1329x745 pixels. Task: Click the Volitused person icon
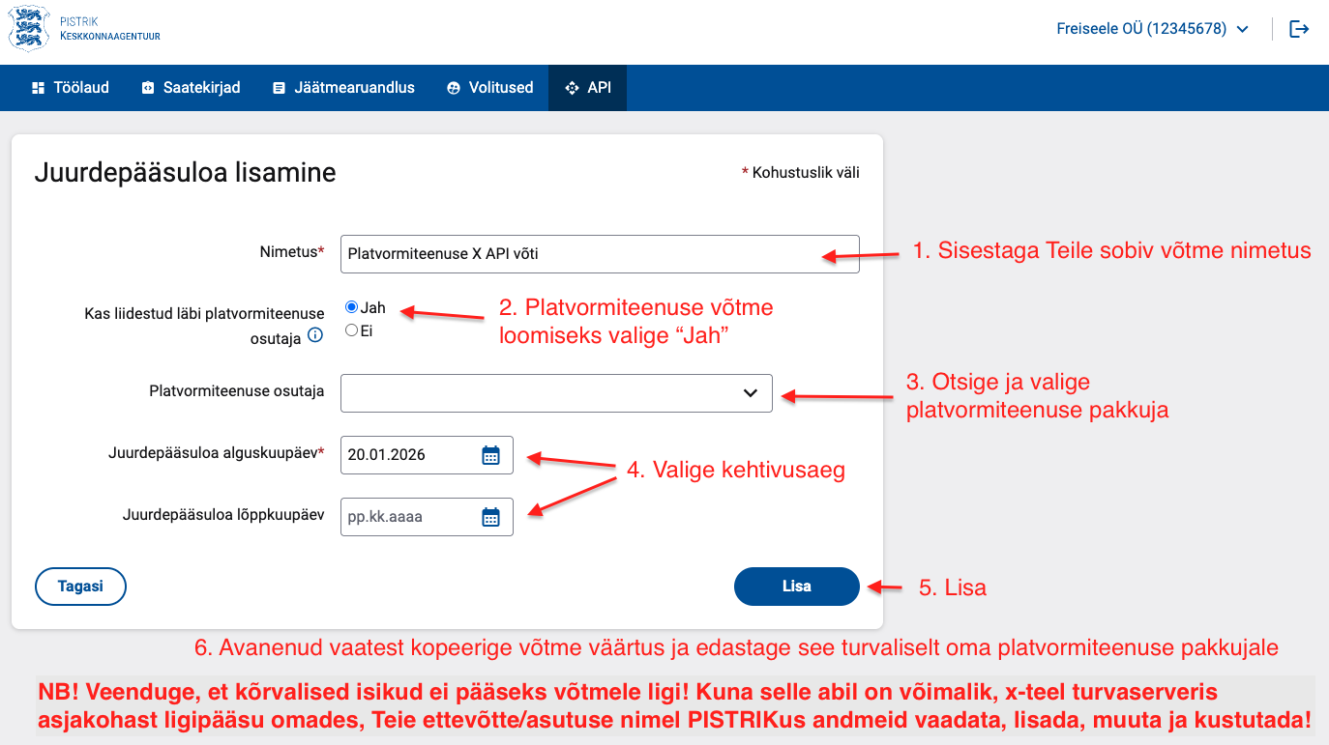click(454, 88)
